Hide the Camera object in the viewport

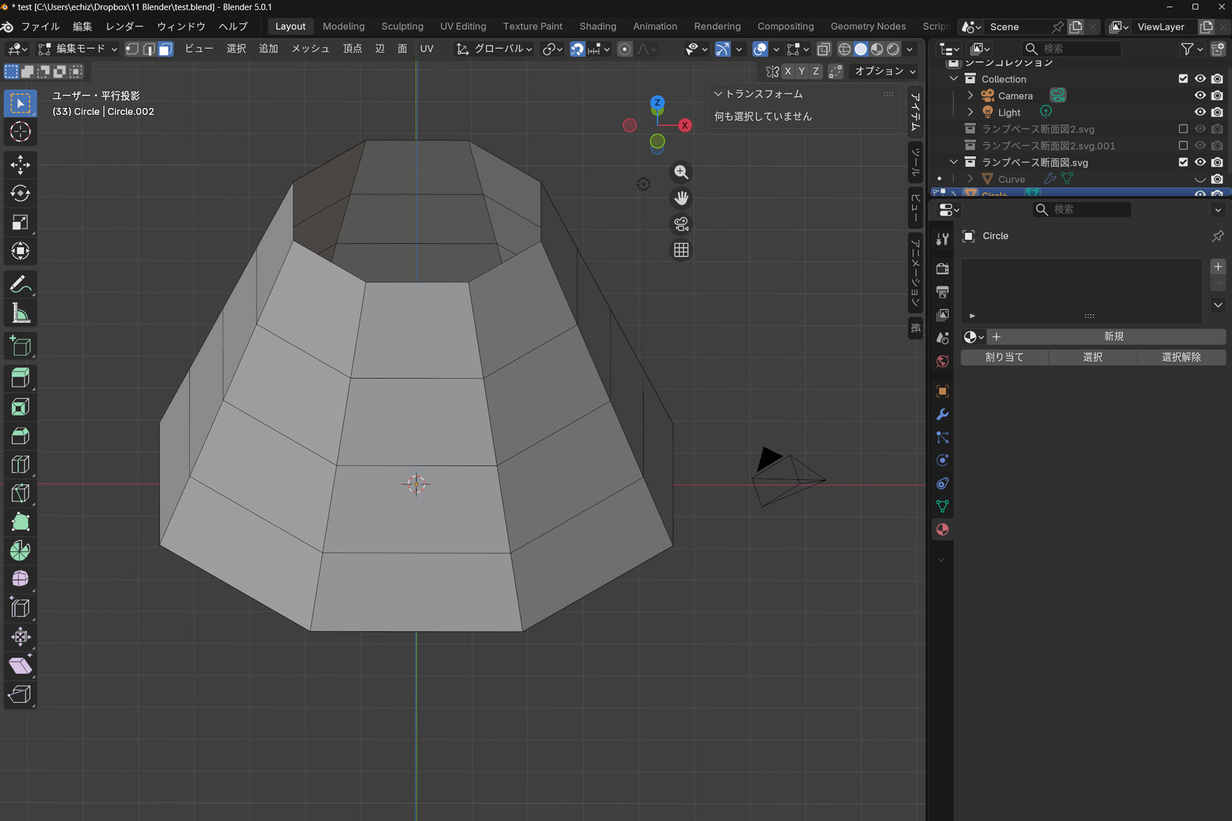pos(1199,96)
